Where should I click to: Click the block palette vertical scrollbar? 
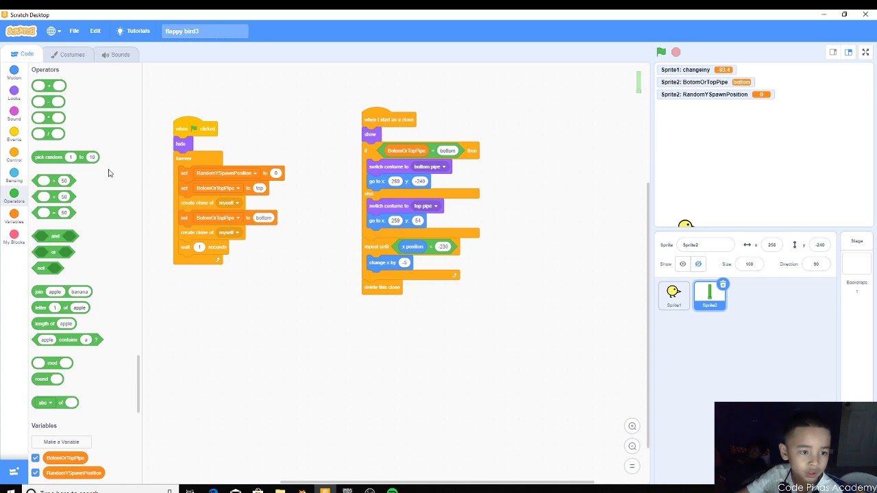pos(139,383)
